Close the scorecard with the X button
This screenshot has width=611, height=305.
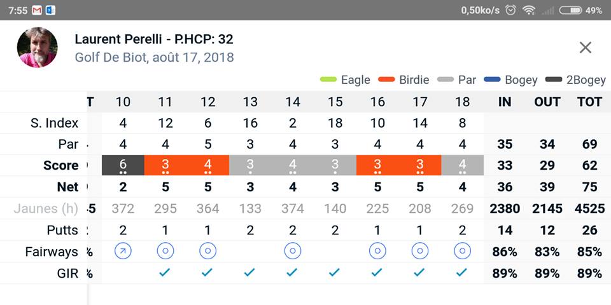point(586,47)
